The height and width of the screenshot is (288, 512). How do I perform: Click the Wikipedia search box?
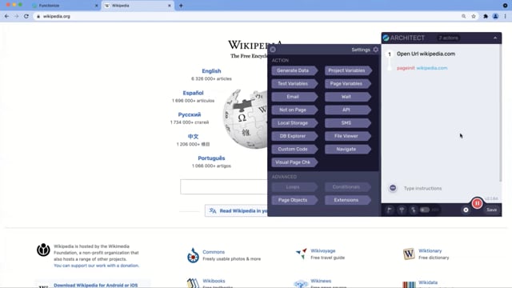224,186
